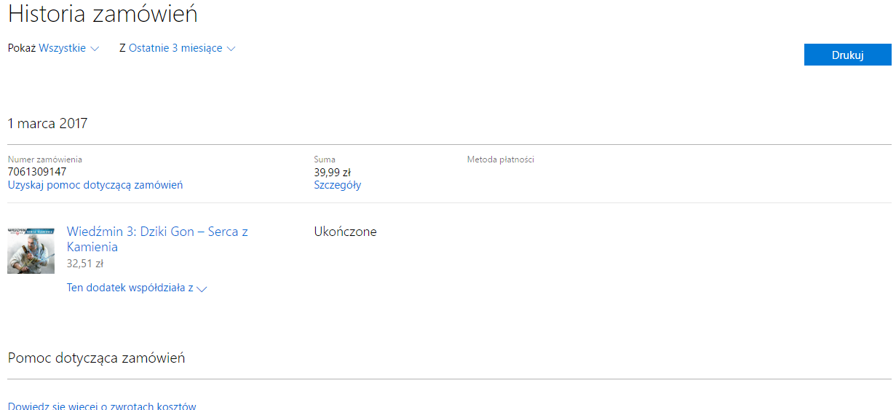Click the item price 32,51 zł
Viewport: 896px width, 410px height.
(x=85, y=263)
